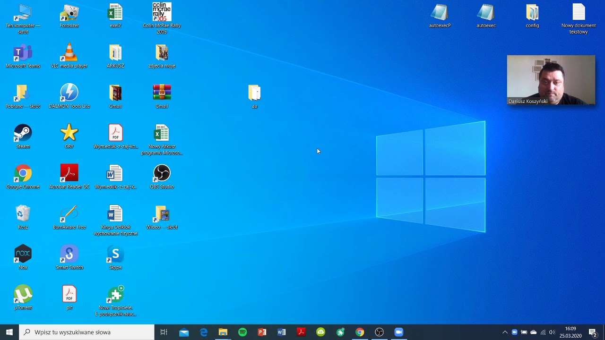Open Spotify from the taskbar
The width and height of the screenshot is (605, 340).
point(242,332)
